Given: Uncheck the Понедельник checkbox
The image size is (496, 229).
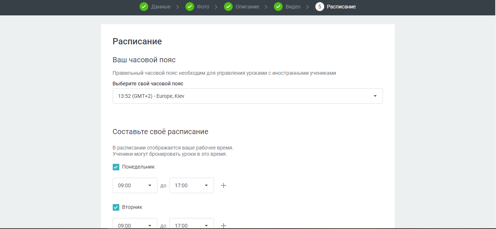Looking at the screenshot, I should click(x=116, y=167).
